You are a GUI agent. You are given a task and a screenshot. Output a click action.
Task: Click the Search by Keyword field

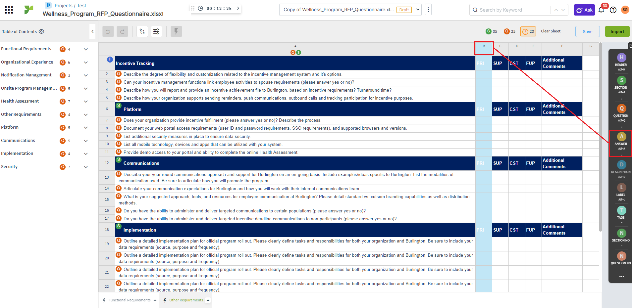[510, 10]
